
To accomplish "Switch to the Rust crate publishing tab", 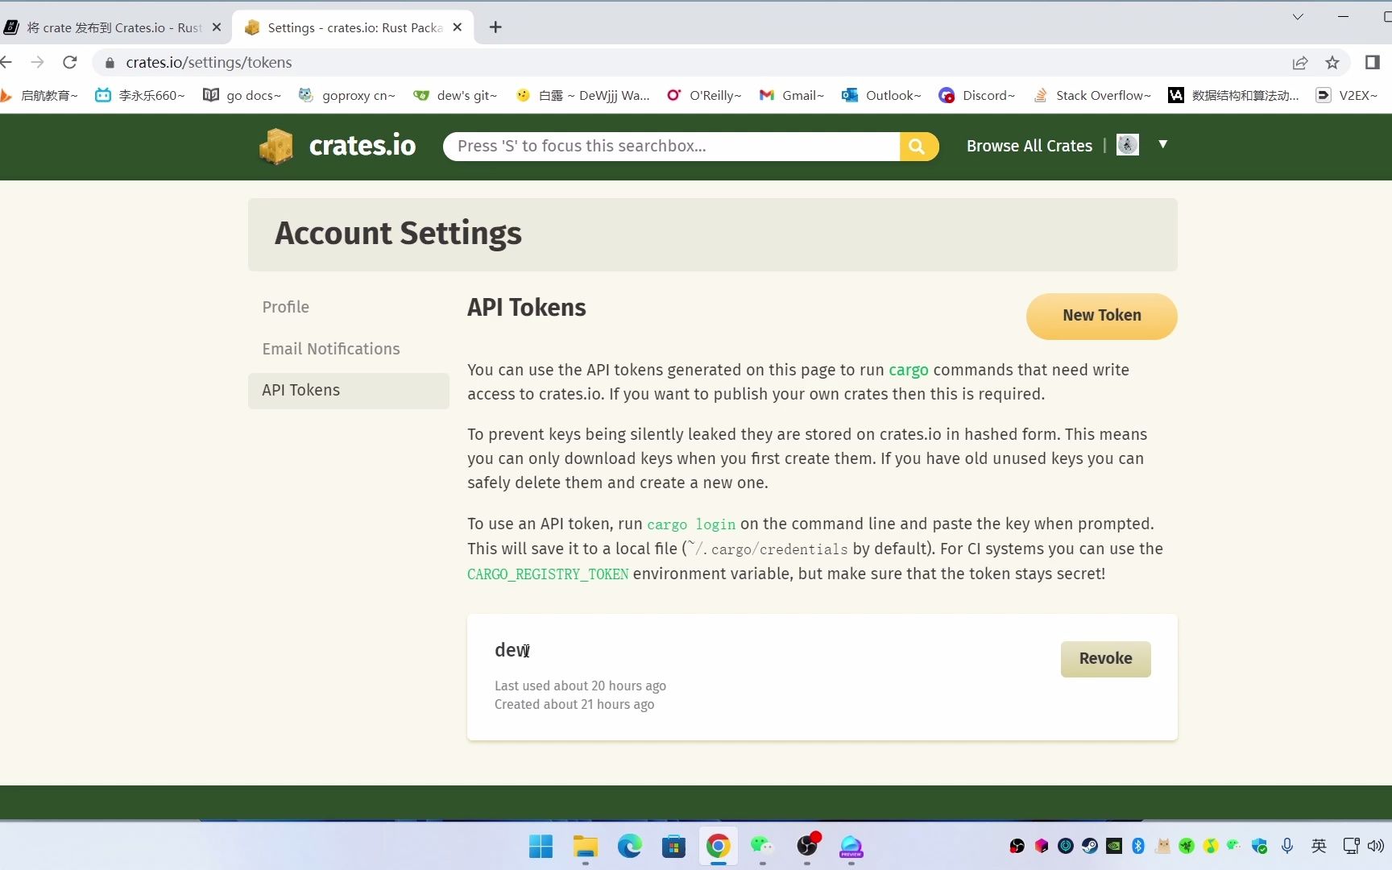I will 113,27.
